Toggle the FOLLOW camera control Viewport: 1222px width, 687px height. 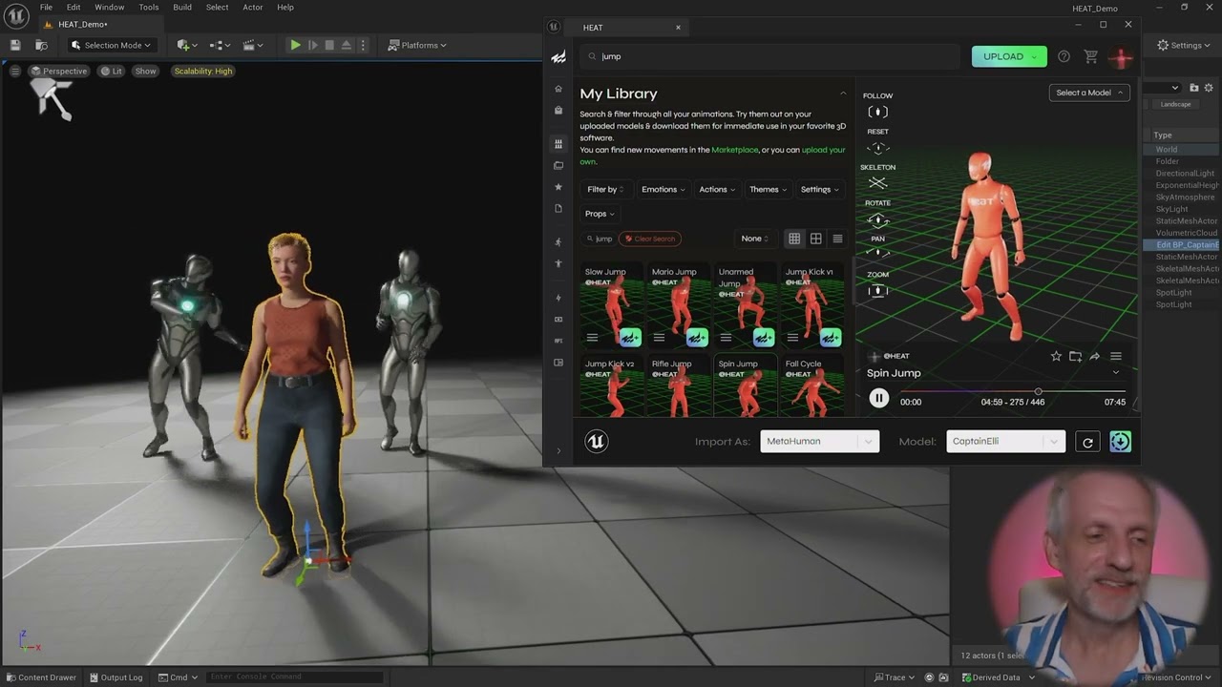pyautogui.click(x=877, y=112)
